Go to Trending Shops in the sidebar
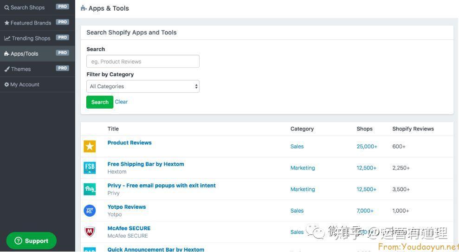The width and height of the screenshot is (459, 252). coord(38,38)
